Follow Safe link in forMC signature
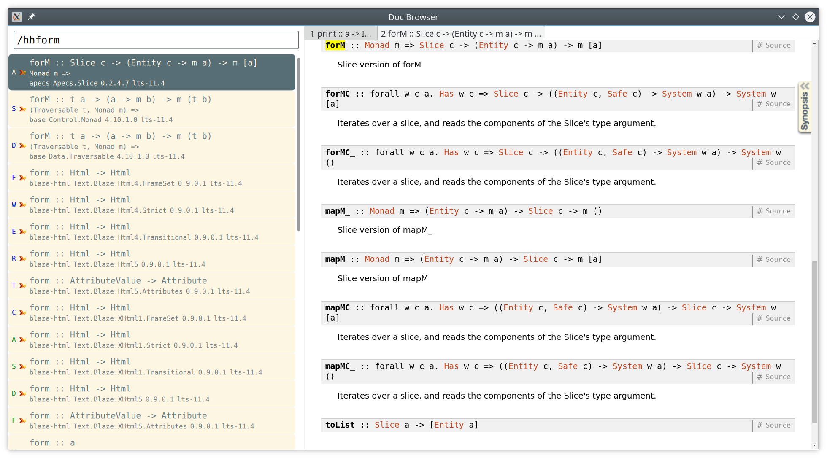 (617, 94)
